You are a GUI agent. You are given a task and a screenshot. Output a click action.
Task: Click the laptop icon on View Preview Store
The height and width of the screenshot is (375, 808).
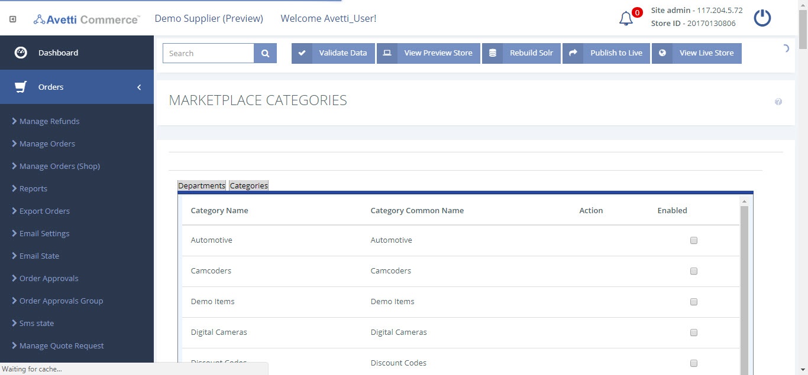point(387,53)
